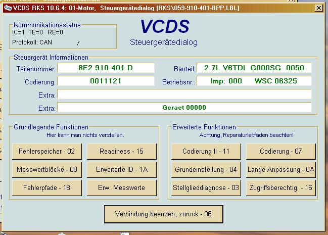Image resolution: width=328 pixels, height=235 pixels.
Task: Click the 'Steuergerät Informationen' group label
Action: click(51, 57)
